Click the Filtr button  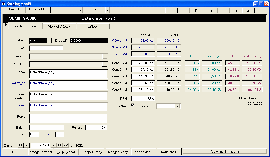tap(15, 152)
